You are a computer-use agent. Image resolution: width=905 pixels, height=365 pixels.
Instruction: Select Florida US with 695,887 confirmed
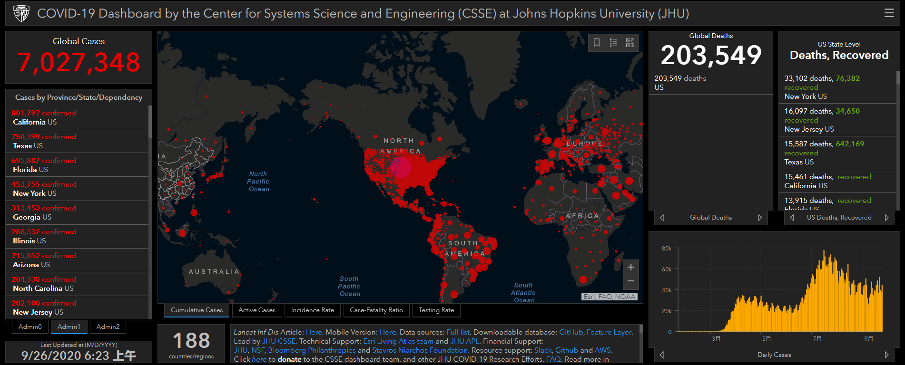click(77, 165)
